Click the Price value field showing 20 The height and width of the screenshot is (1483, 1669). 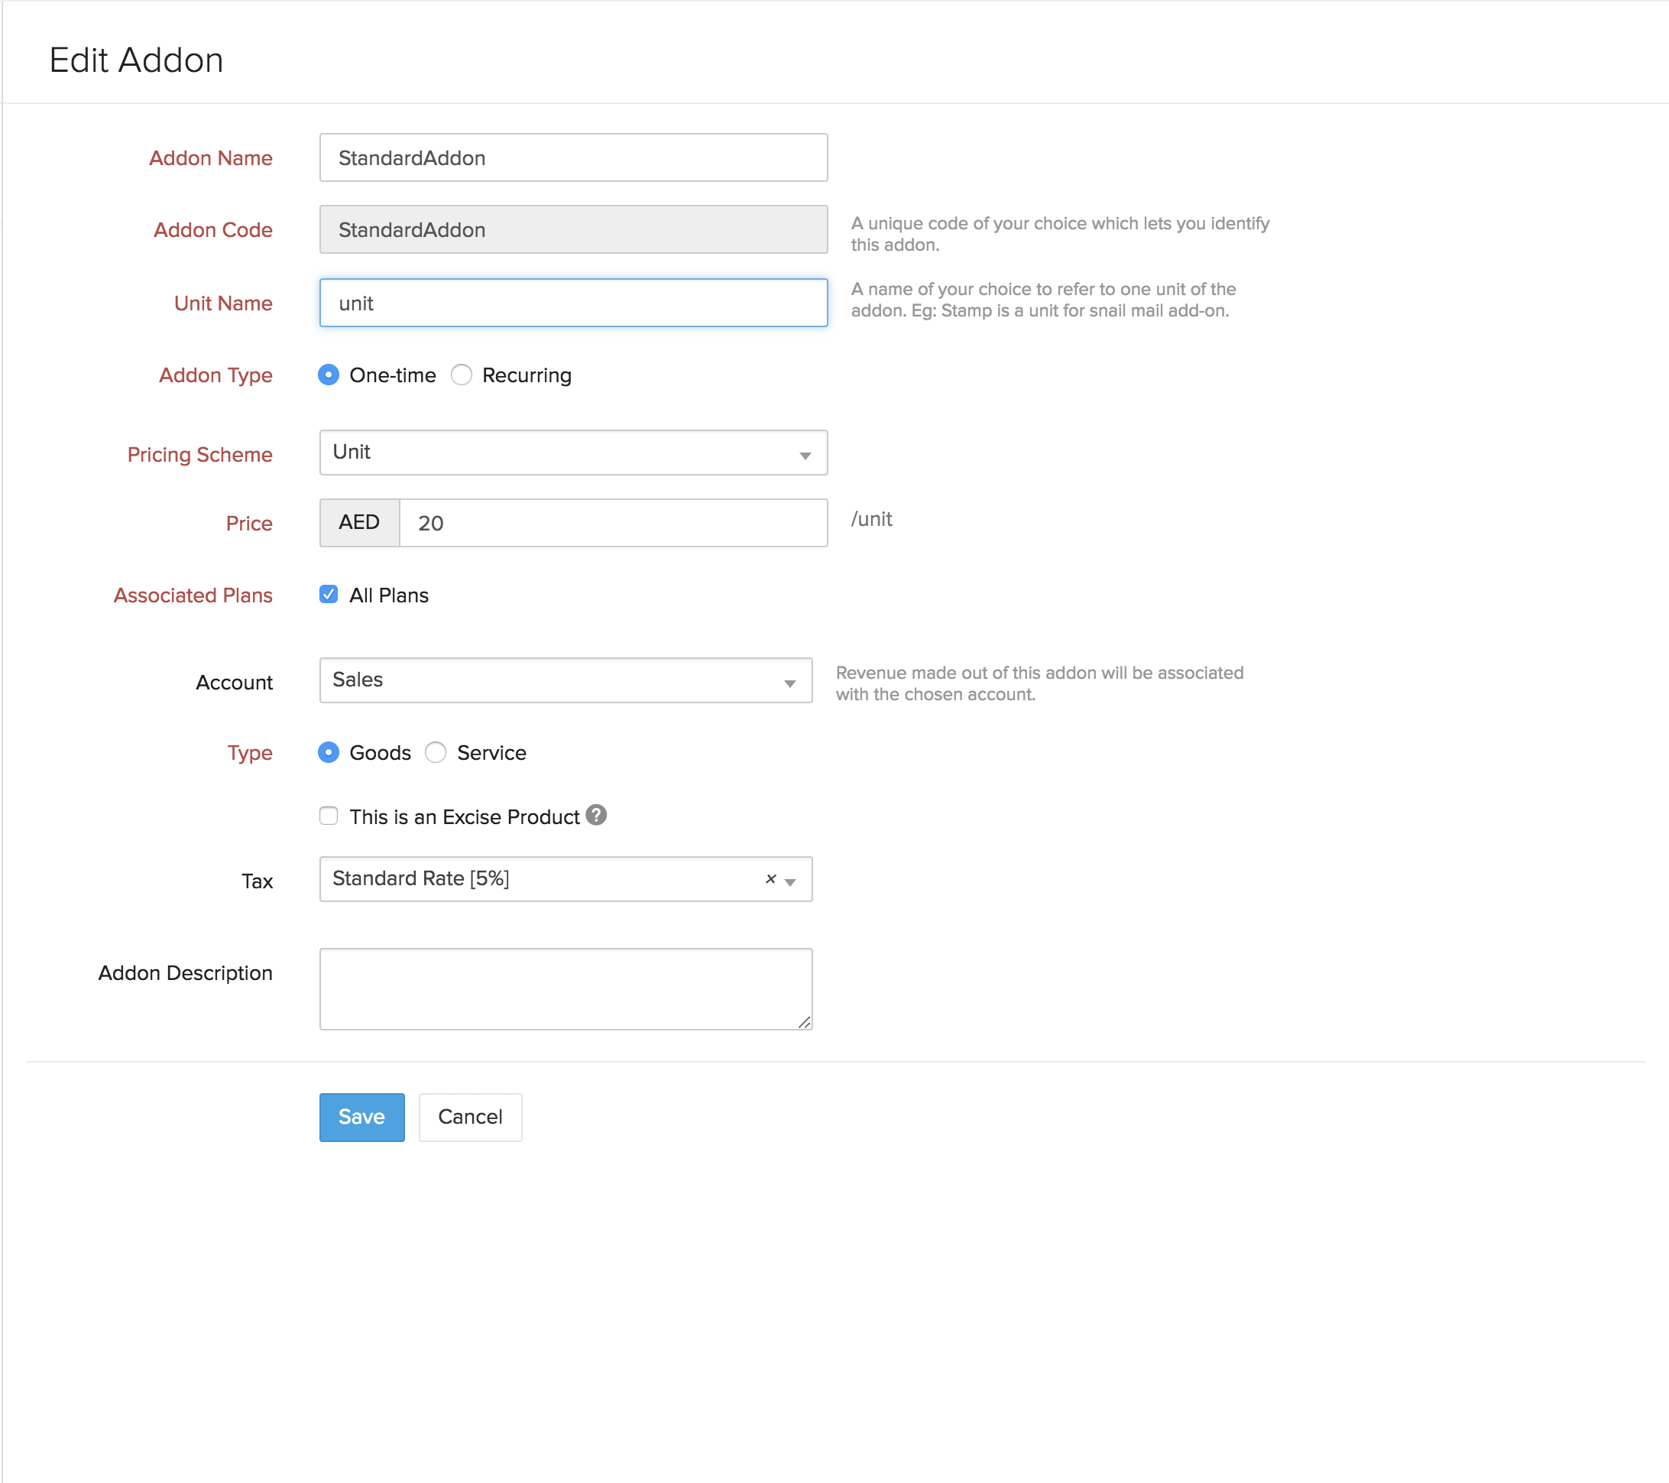[x=612, y=522]
